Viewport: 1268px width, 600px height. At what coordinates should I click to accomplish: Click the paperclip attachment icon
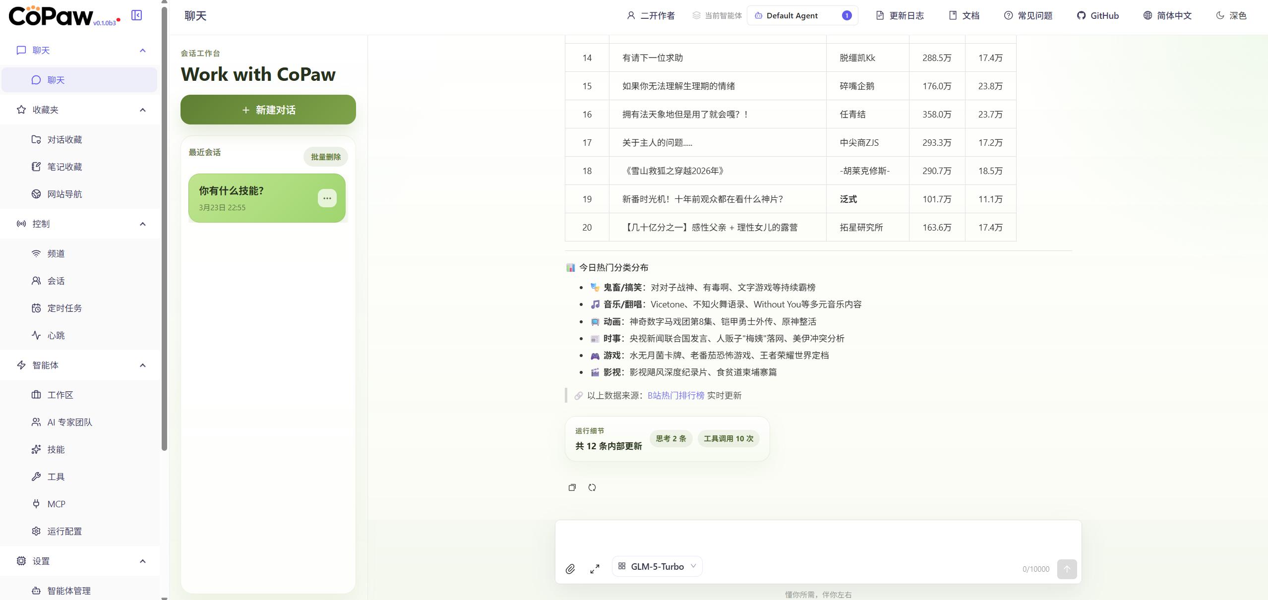[x=570, y=569]
